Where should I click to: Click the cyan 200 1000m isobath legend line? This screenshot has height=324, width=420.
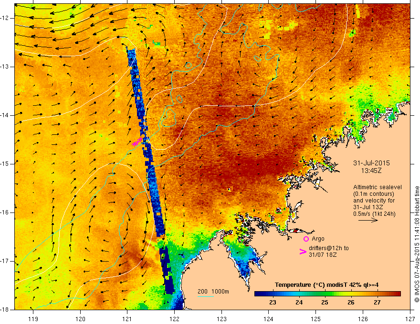pyautogui.click(x=206, y=296)
